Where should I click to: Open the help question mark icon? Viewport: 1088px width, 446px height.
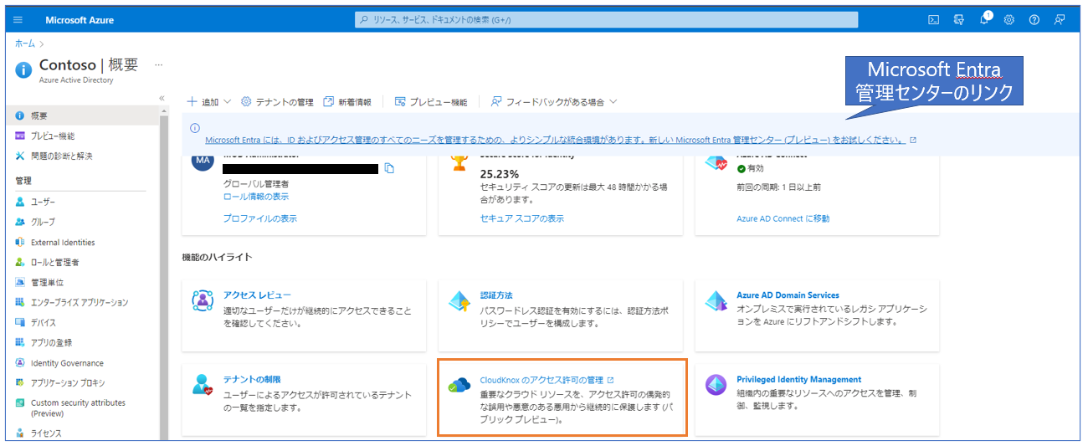[x=1034, y=19]
